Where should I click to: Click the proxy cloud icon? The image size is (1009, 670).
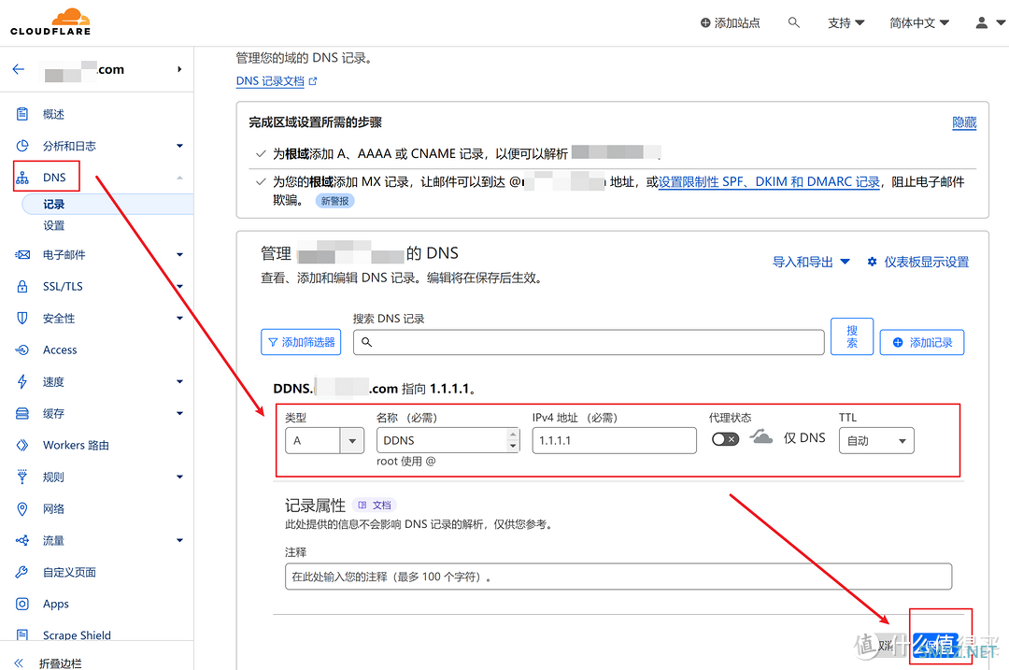tap(761, 437)
